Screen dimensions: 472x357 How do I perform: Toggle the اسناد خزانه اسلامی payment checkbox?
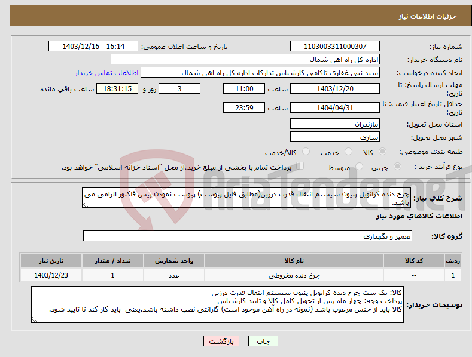(300, 166)
